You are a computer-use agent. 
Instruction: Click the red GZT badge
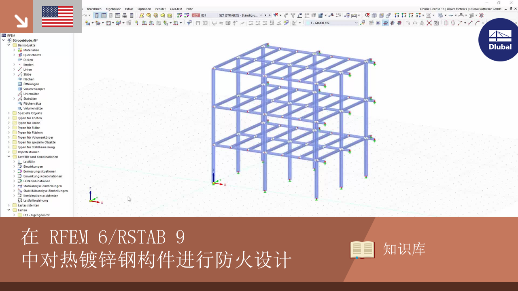coord(196,15)
